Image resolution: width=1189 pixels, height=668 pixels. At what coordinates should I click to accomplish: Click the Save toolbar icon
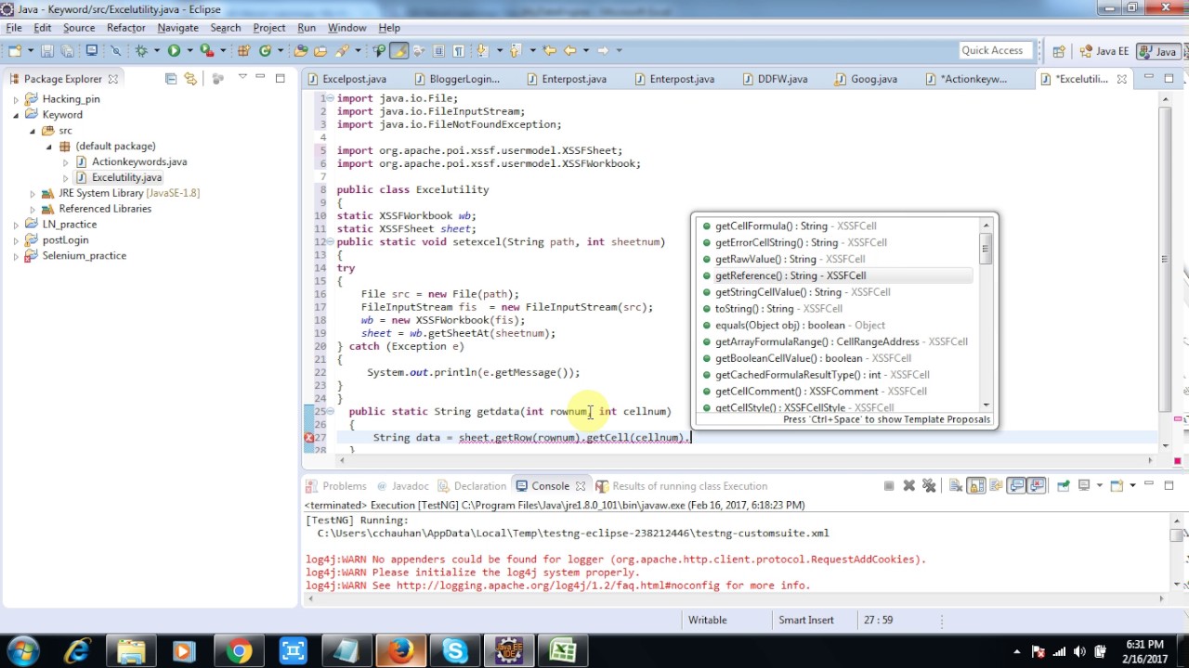tap(46, 50)
